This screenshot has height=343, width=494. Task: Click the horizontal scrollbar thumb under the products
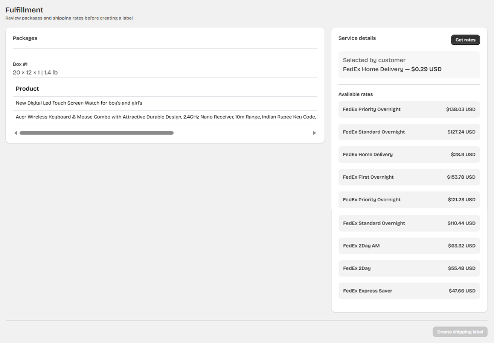(x=96, y=133)
